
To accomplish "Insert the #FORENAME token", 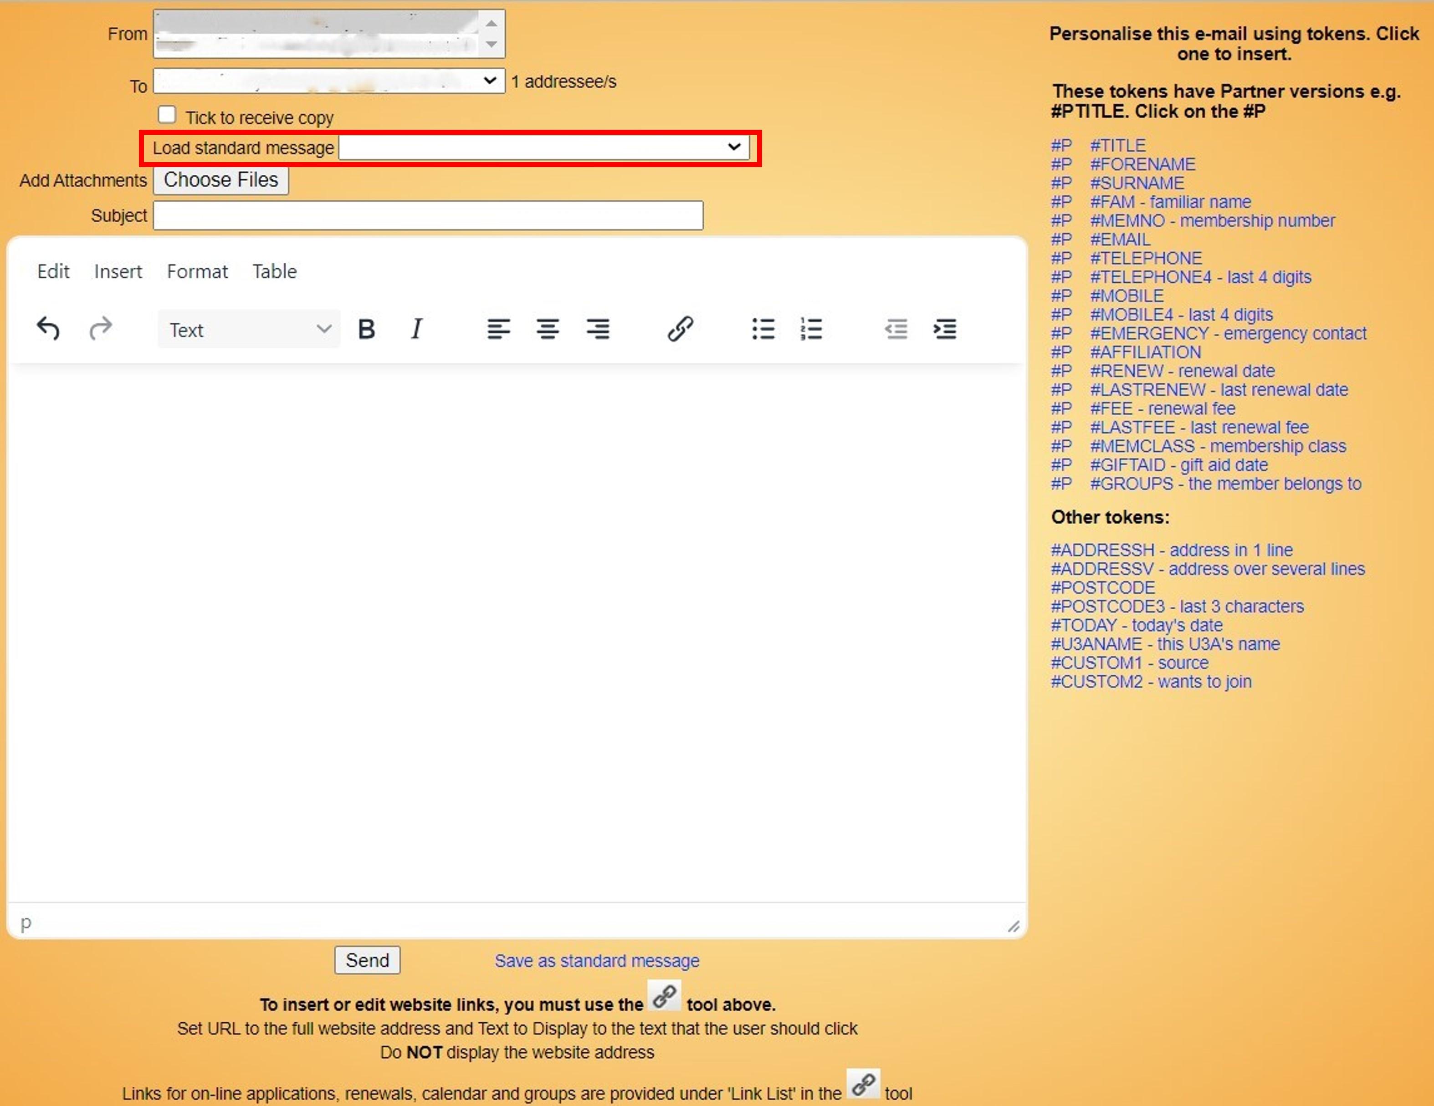I will coord(1143,164).
